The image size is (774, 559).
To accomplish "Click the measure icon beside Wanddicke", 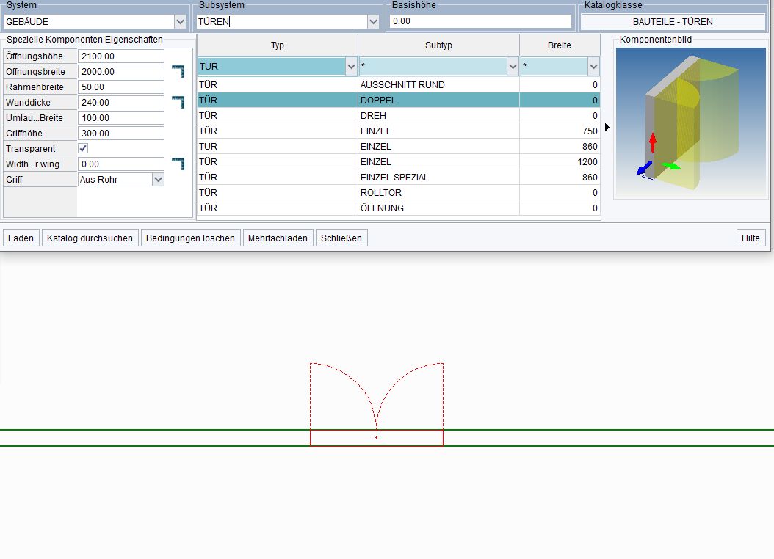I will (178, 102).
